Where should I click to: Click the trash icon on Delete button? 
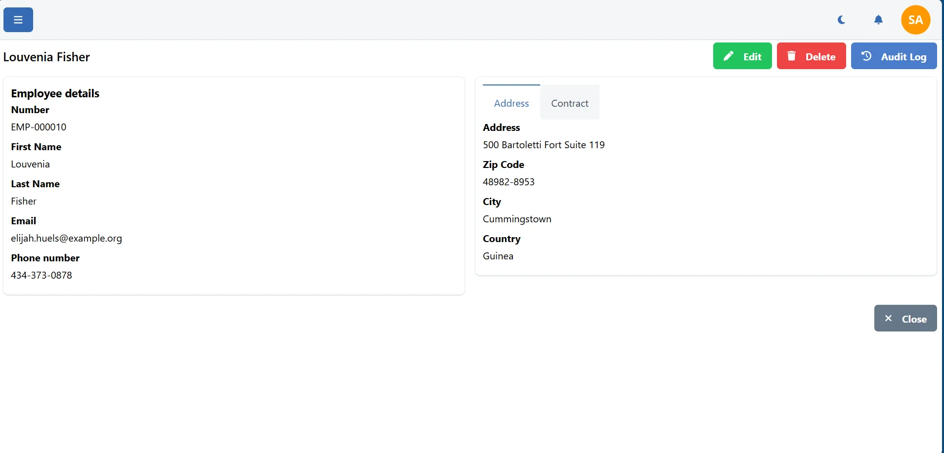791,56
